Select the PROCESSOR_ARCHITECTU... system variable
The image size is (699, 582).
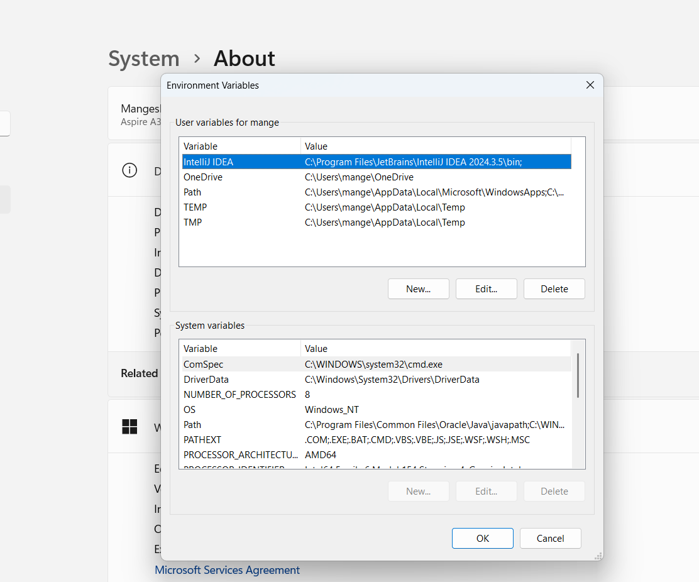click(241, 455)
